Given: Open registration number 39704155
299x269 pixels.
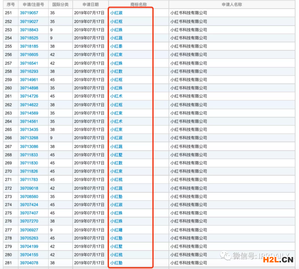Looking at the screenshot, I should tap(29, 255).
